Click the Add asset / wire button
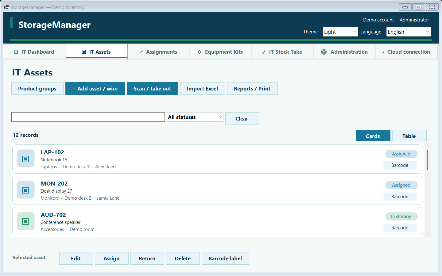 coord(95,89)
